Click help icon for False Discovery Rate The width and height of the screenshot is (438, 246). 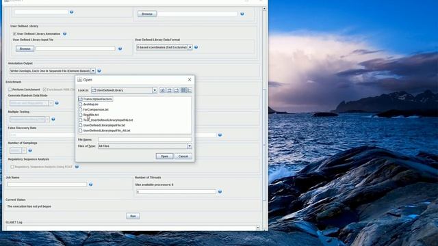(220, 135)
